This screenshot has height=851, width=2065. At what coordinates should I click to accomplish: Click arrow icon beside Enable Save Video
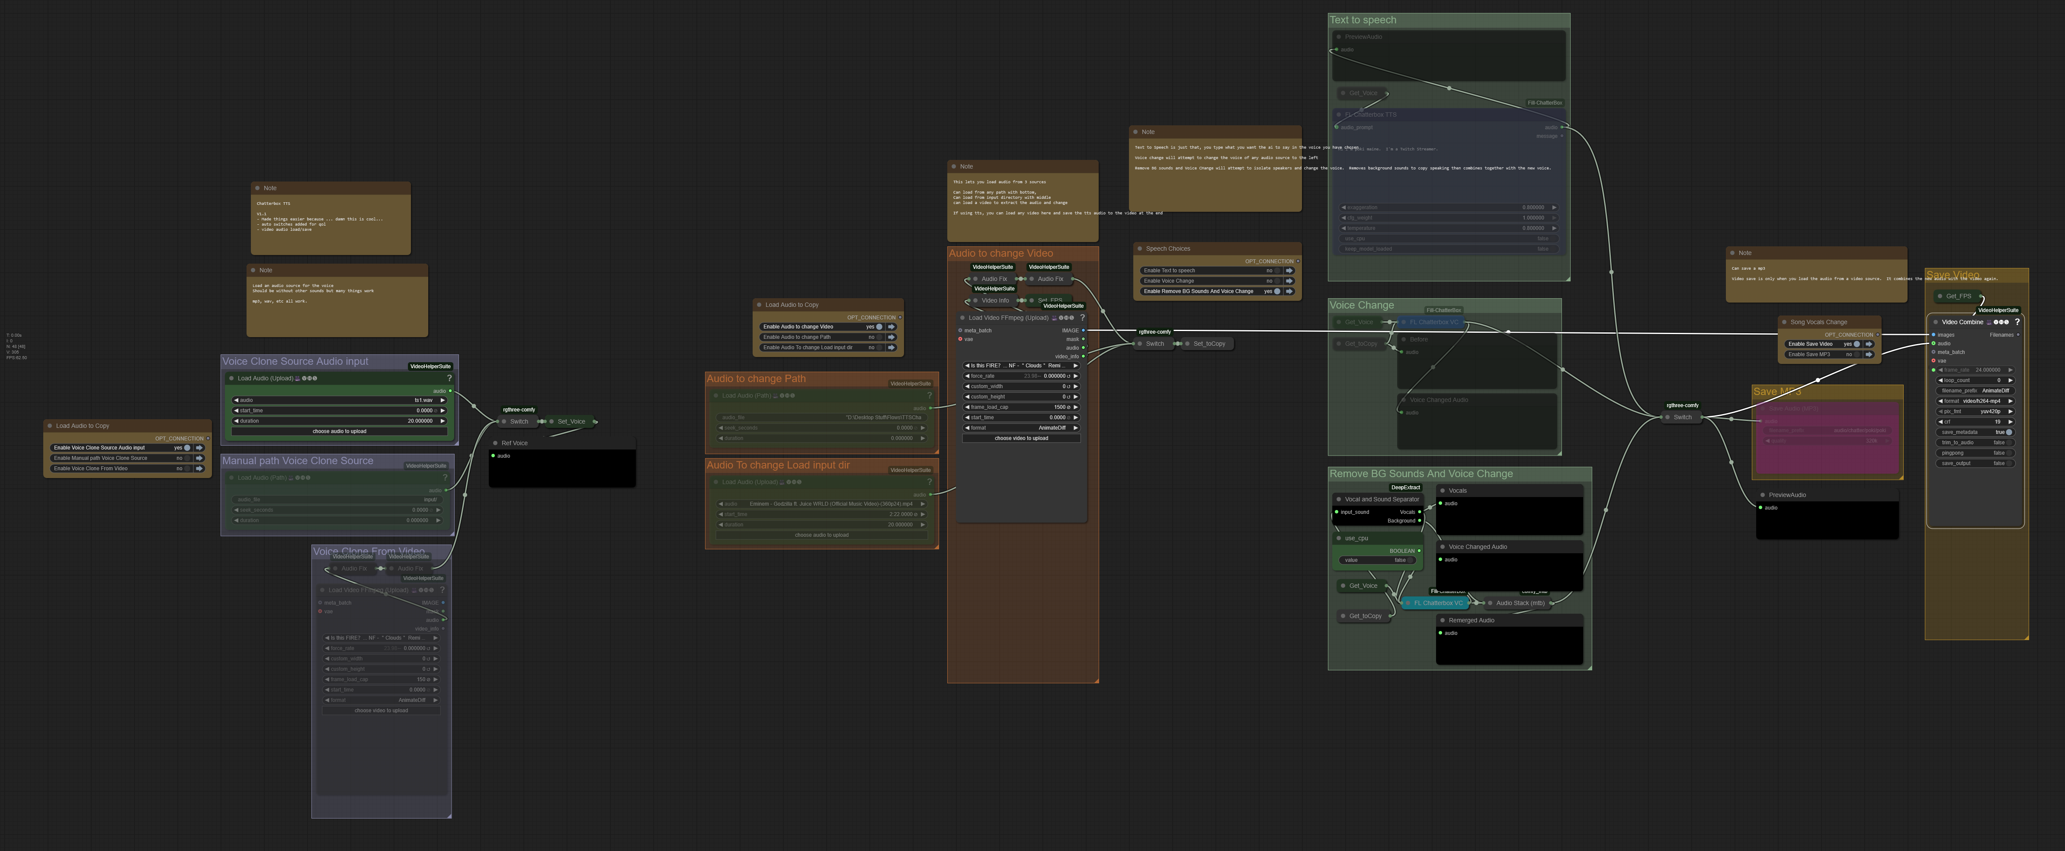click(1869, 344)
